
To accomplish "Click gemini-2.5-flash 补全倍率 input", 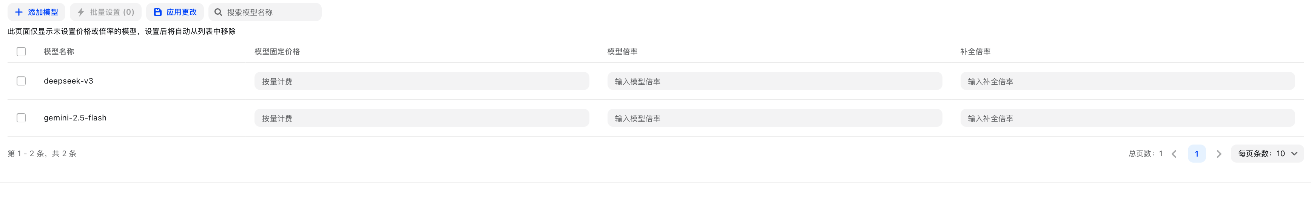I will (x=1127, y=118).
